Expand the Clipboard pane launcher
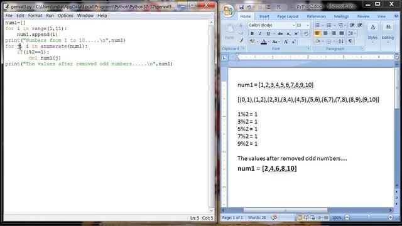The width and height of the screenshot is (402, 226). 243,48
